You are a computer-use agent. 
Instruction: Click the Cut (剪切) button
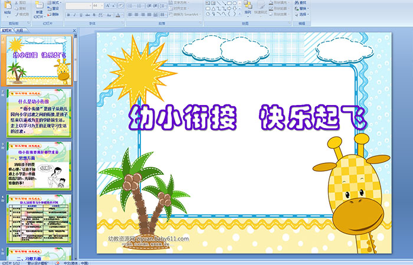(x=21, y=2)
